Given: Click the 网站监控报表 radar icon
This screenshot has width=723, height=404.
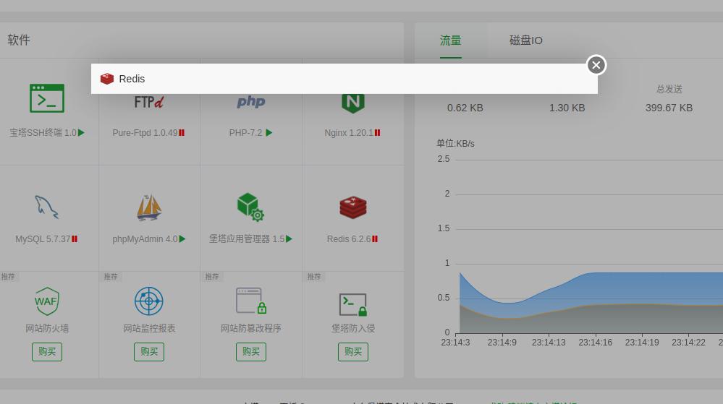Looking at the screenshot, I should [149, 301].
